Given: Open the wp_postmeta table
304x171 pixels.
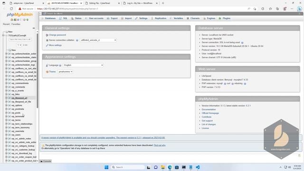Looking at the screenshot, I should click(18, 109).
